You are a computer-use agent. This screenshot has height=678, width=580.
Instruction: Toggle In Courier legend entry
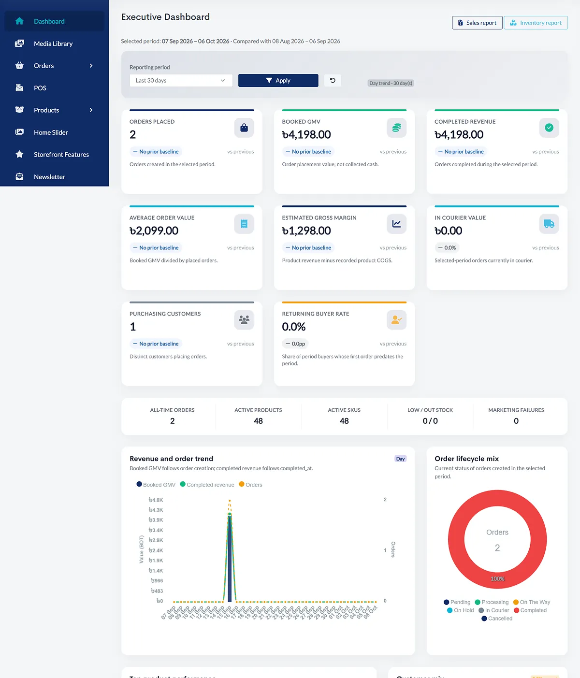coord(493,610)
